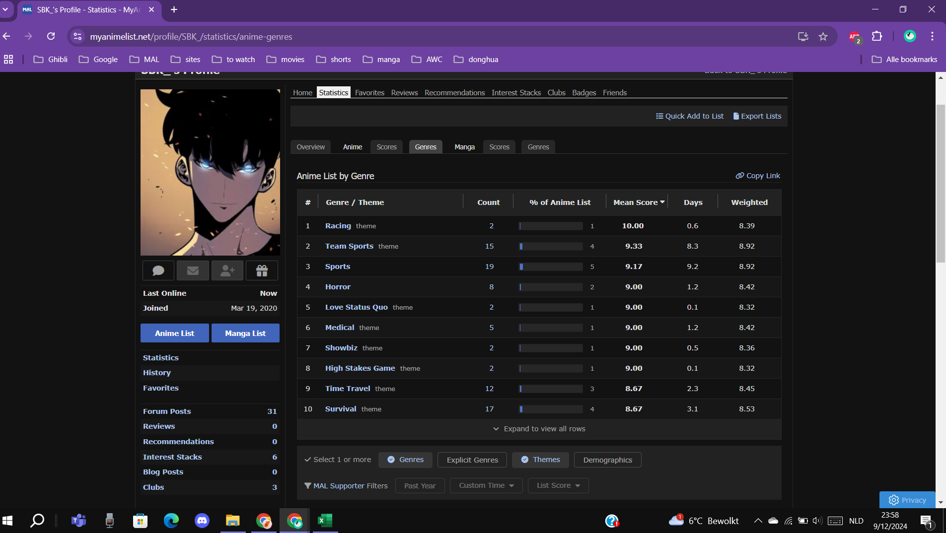Sort by Mean Score column header

click(x=638, y=202)
